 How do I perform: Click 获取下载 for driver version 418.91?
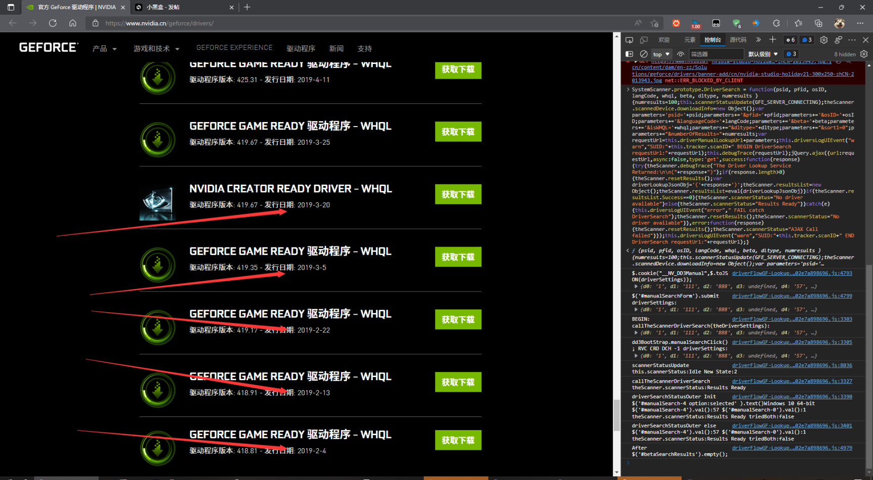pos(458,382)
